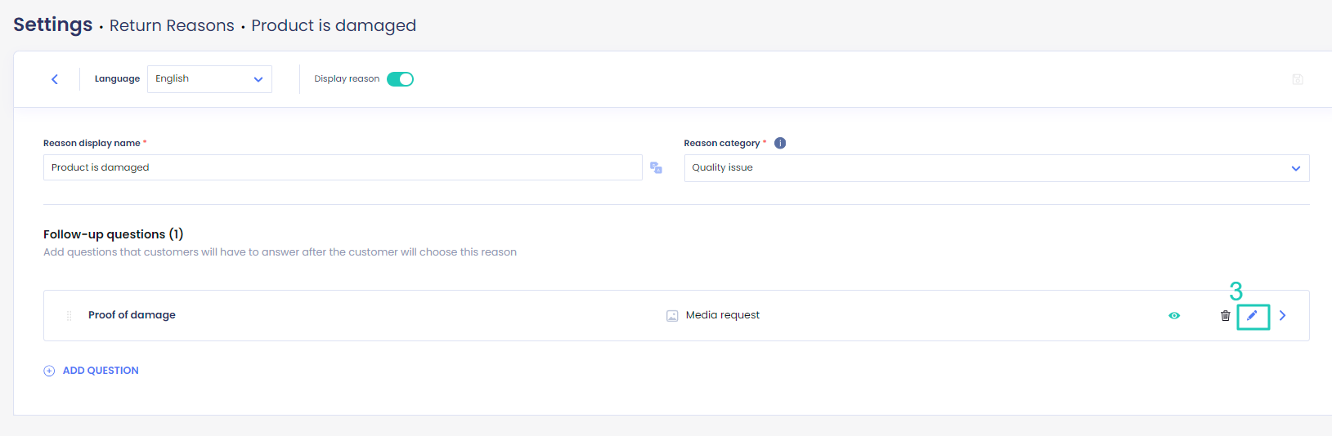
Task: Go to Return Reasons breadcrumb
Action: pos(172,25)
